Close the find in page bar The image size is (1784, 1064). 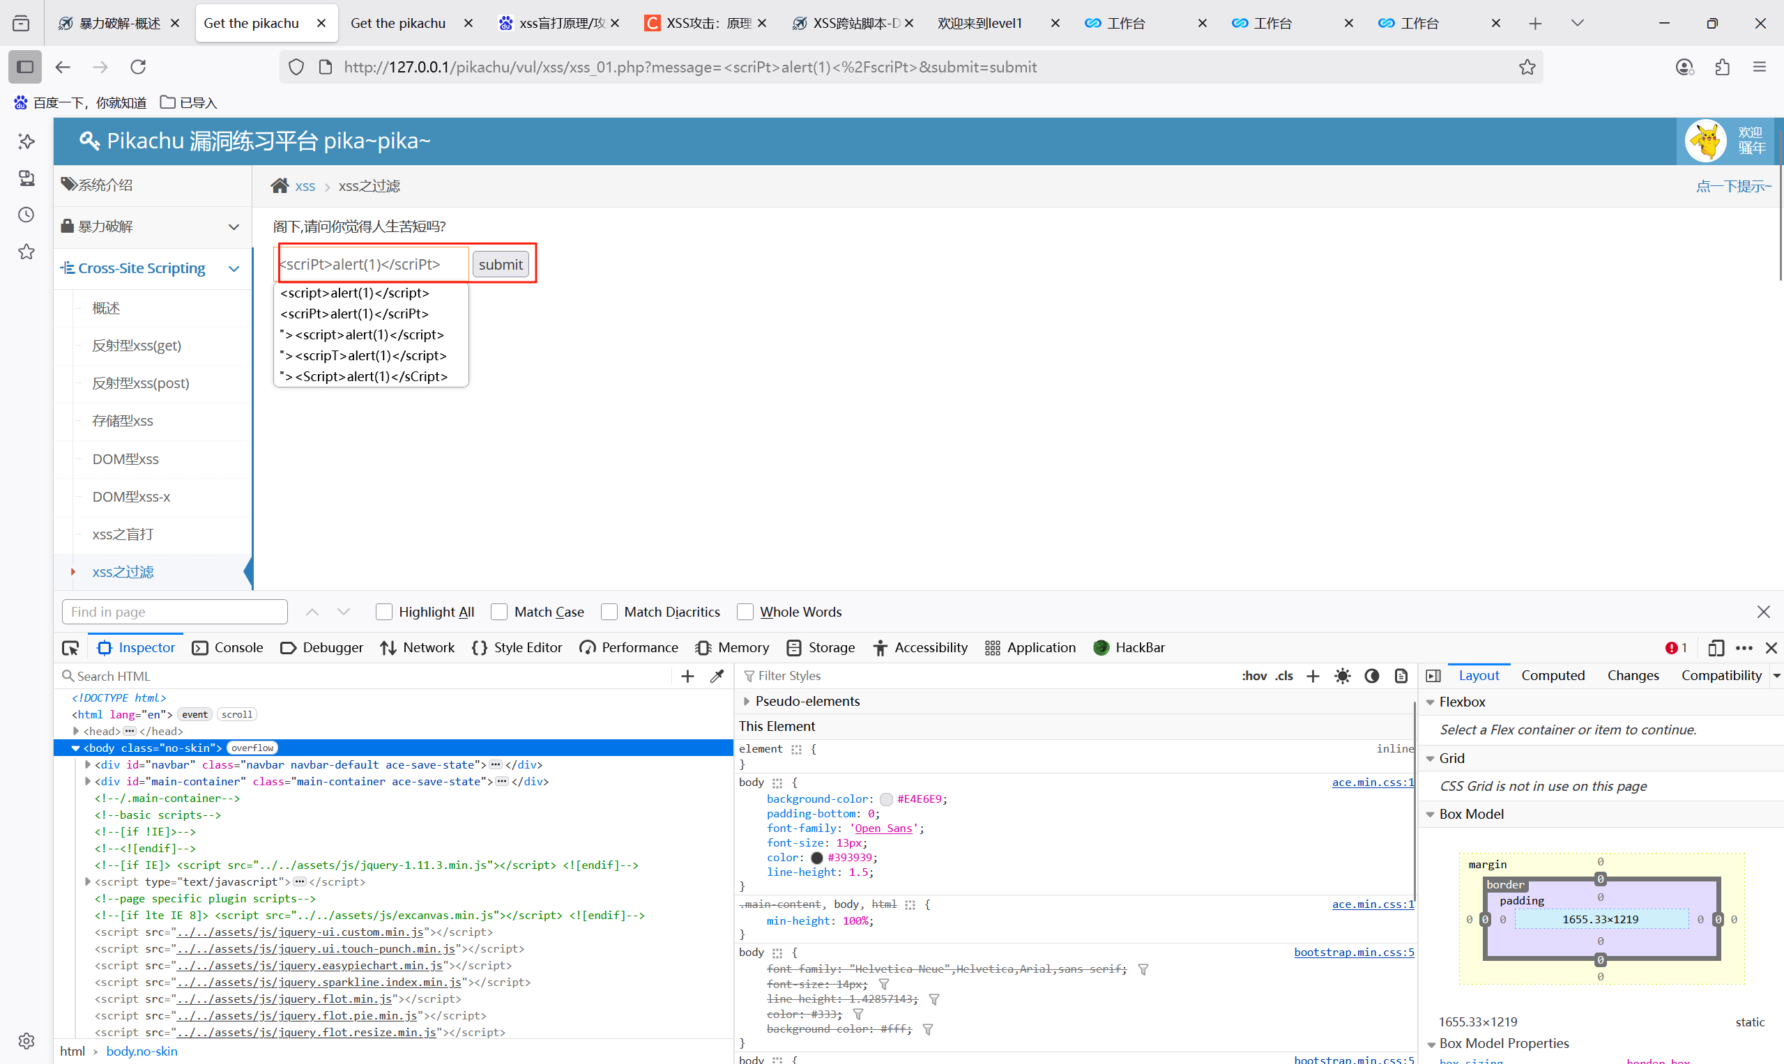click(x=1764, y=612)
